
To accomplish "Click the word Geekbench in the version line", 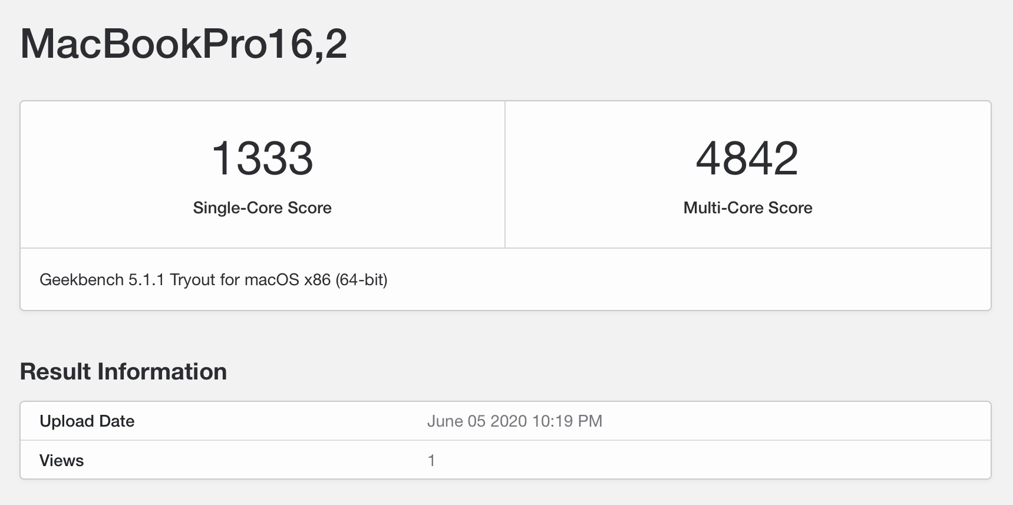I will click(x=81, y=279).
